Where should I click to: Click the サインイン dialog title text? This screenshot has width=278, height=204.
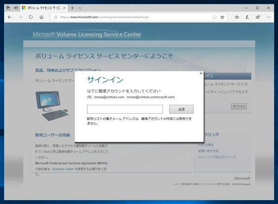(105, 80)
